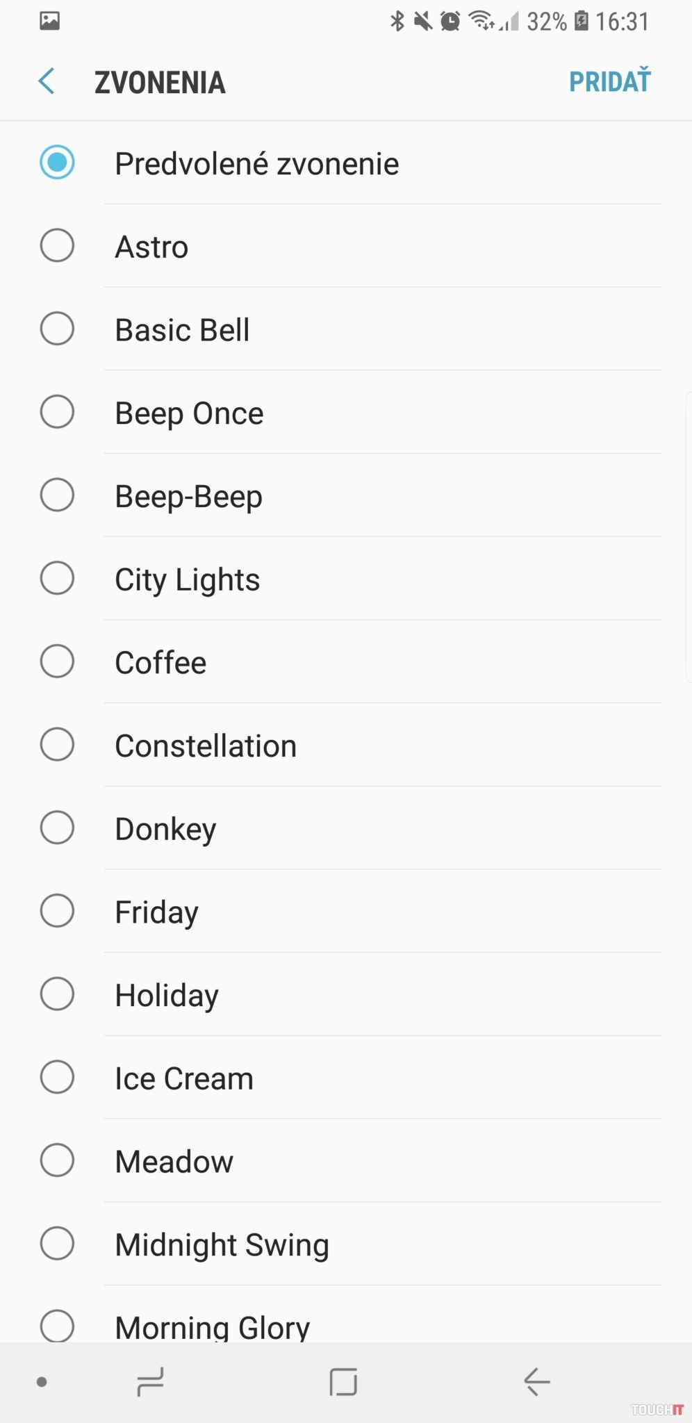Tap the Bluetooth status bar icon
This screenshot has height=1423, width=692.
pyautogui.click(x=397, y=21)
